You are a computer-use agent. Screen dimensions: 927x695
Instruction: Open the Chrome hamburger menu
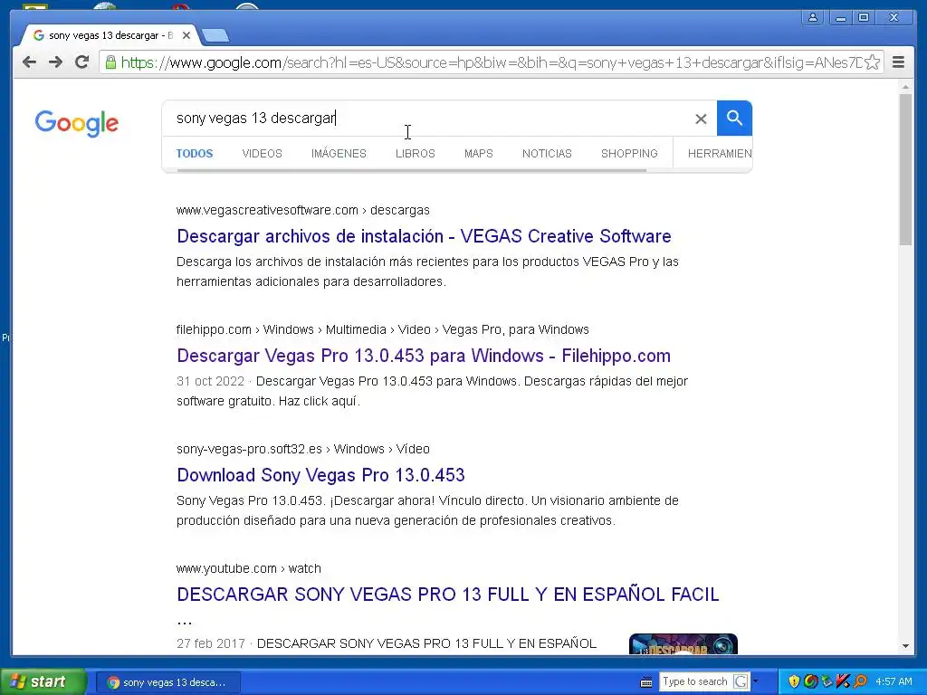pyautogui.click(x=898, y=62)
